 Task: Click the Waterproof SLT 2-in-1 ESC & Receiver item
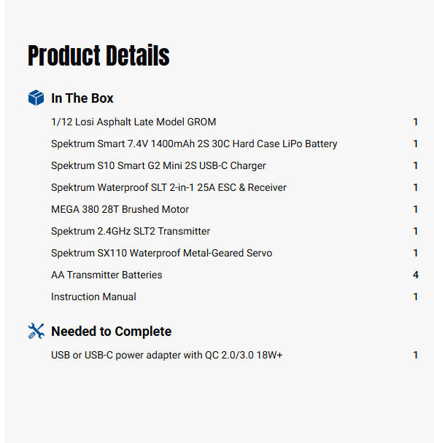pos(168,187)
